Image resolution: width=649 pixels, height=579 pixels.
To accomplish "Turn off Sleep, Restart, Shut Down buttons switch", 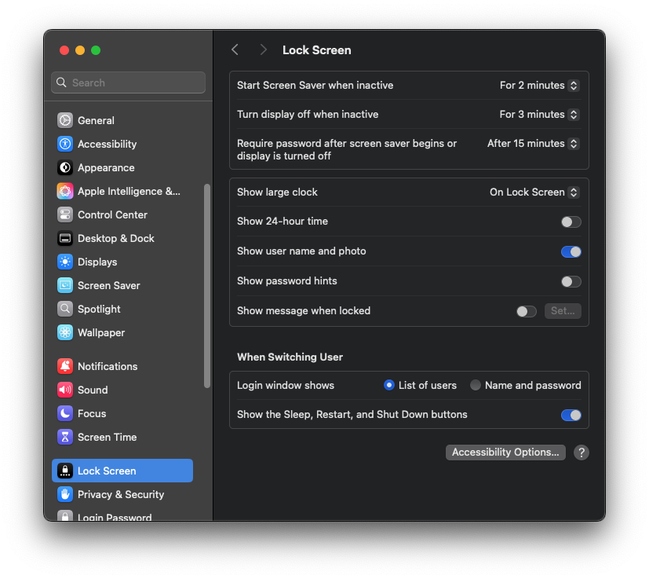I will (x=571, y=416).
